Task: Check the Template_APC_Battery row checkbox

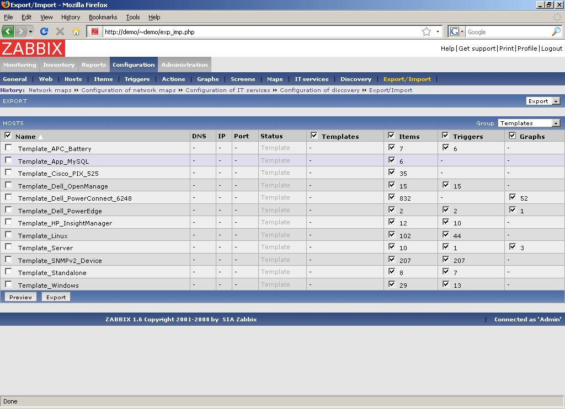Action: (8, 148)
